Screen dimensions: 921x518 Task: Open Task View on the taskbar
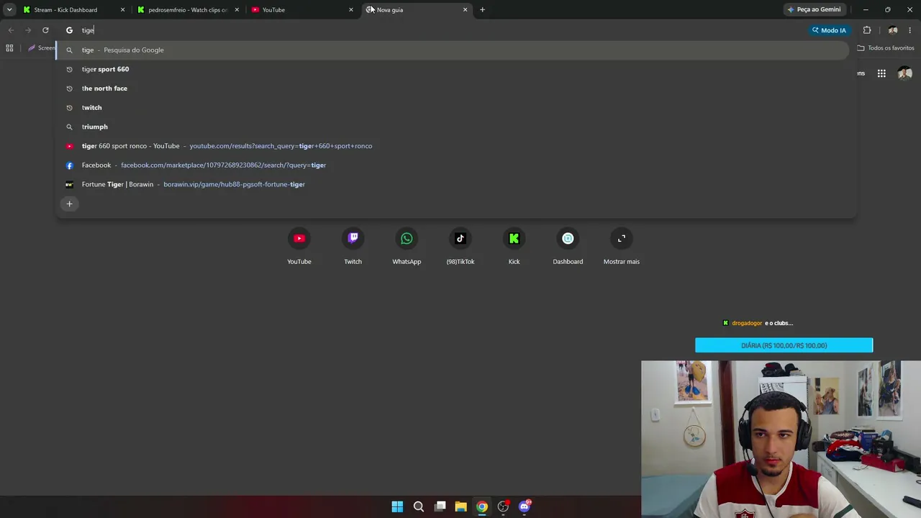point(440,506)
